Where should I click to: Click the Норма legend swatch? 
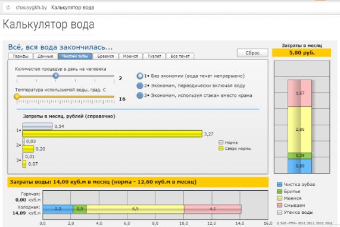[x=221, y=143]
